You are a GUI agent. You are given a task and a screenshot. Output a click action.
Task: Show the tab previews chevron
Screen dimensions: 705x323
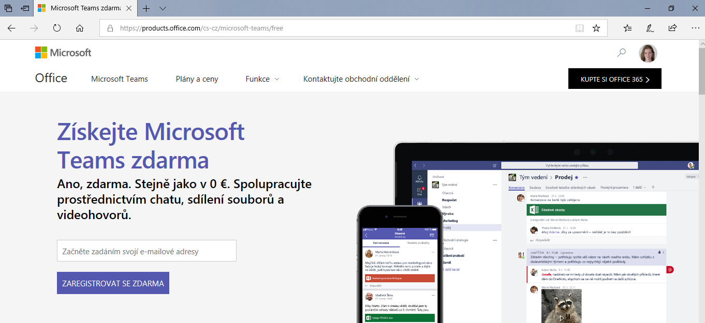click(x=163, y=8)
